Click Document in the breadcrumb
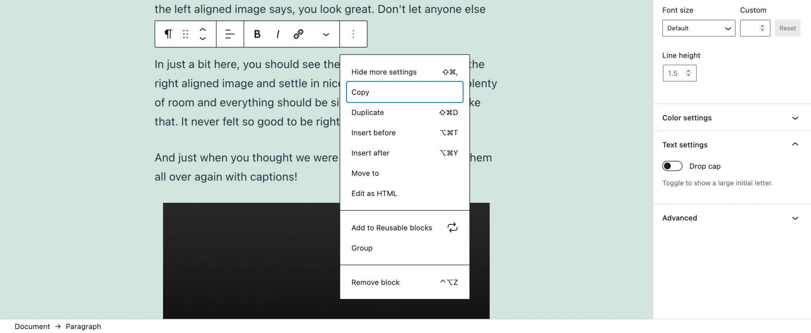This screenshot has height=333, width=811. pyautogui.click(x=32, y=327)
